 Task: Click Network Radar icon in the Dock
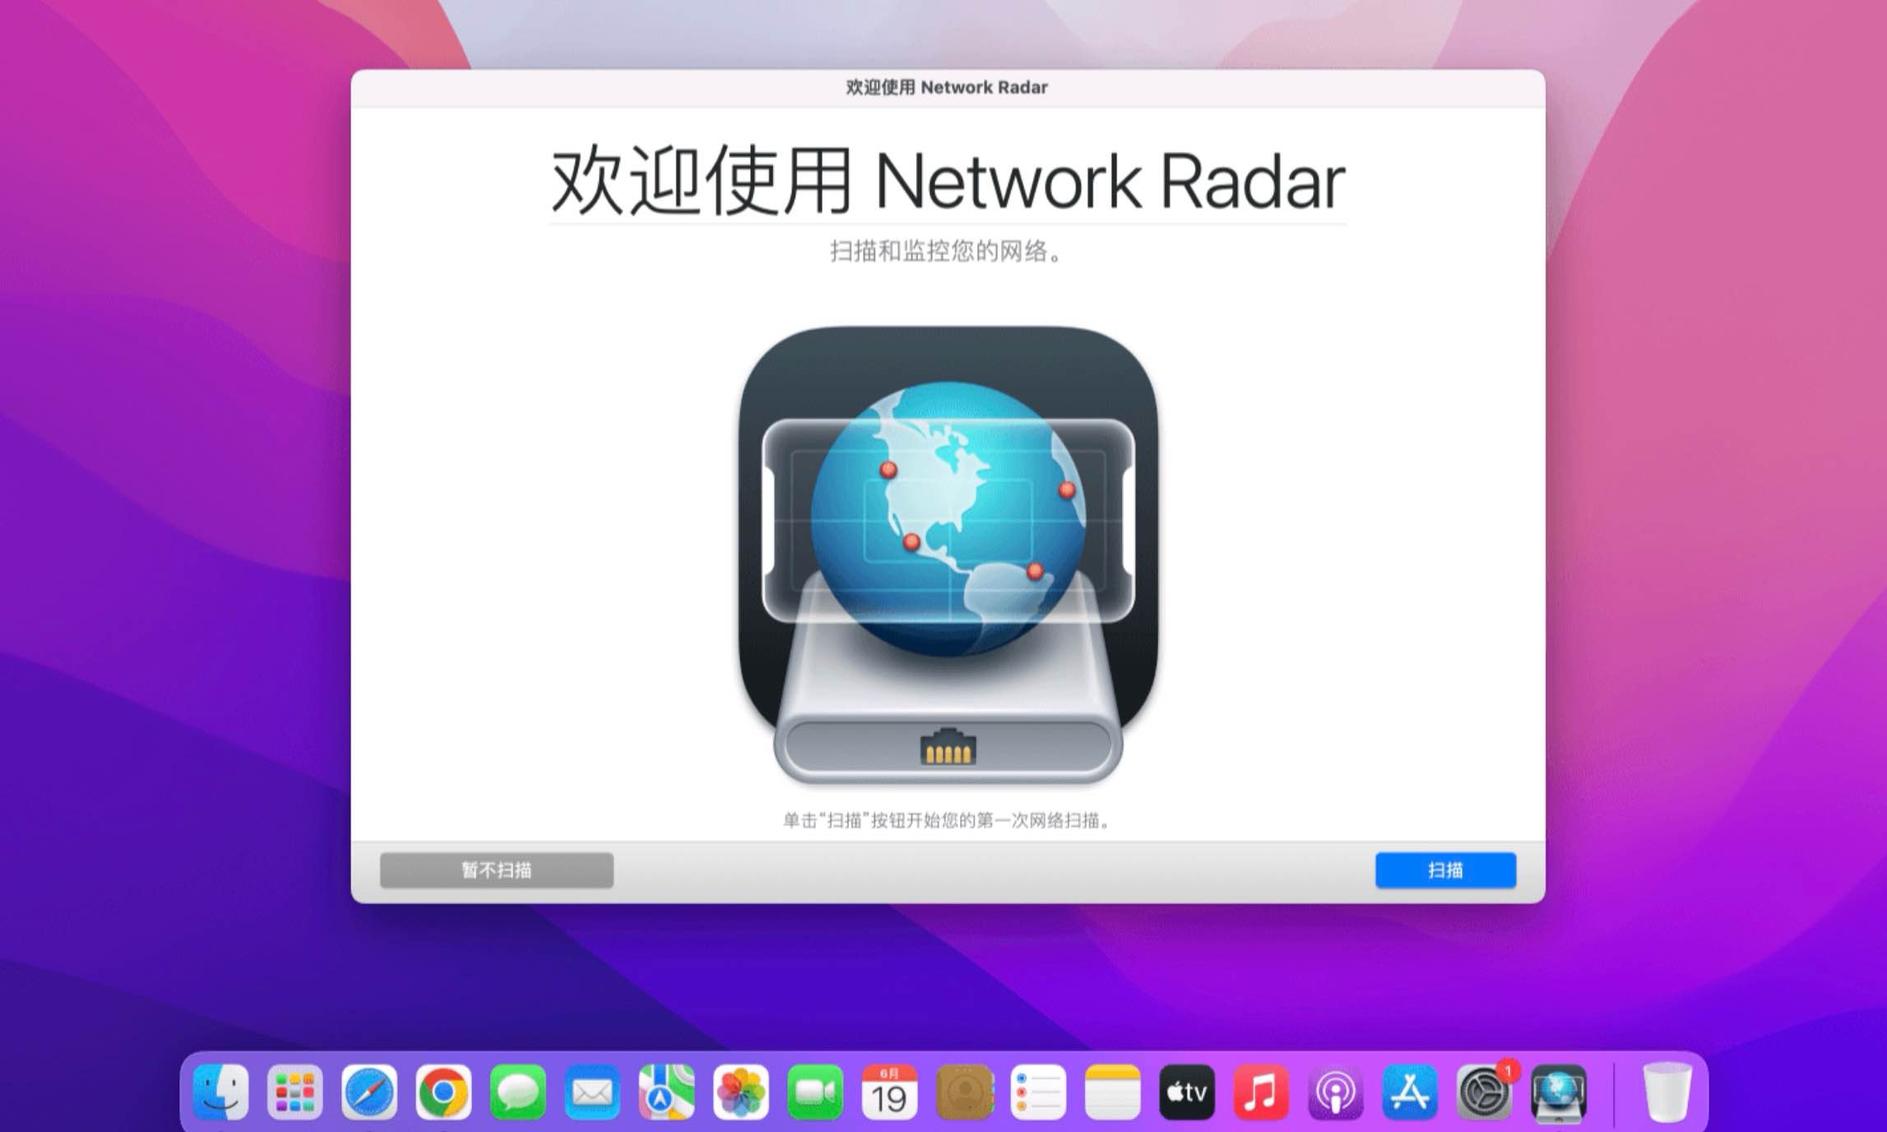tap(1559, 1093)
